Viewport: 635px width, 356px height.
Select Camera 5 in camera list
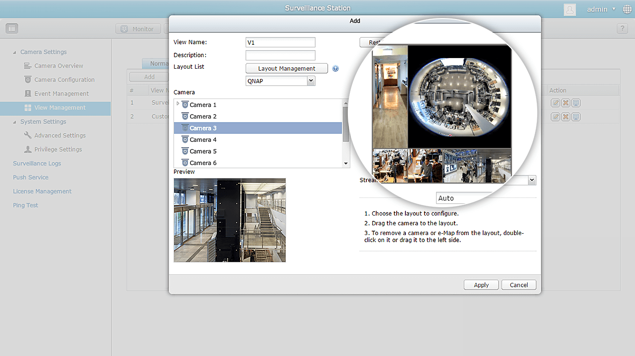[x=203, y=151]
